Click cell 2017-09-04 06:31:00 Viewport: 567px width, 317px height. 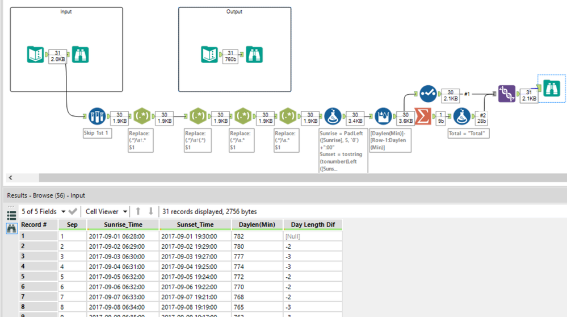point(123,266)
